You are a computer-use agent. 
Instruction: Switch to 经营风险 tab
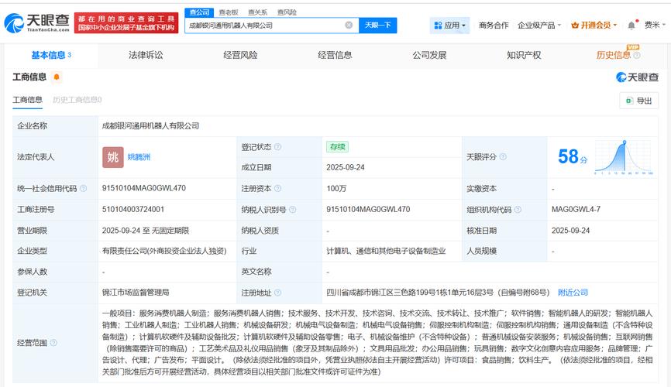pos(240,55)
